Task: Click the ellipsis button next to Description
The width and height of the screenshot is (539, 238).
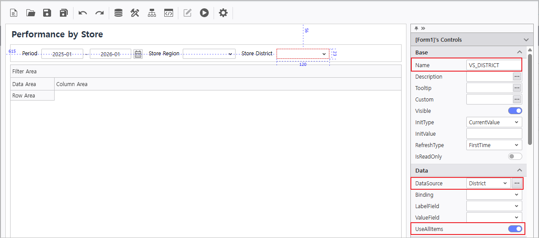Action: click(x=517, y=76)
